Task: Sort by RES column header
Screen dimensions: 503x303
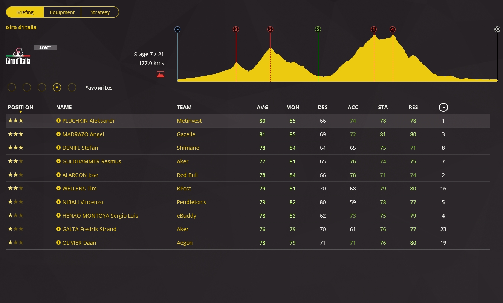Action: (413, 107)
